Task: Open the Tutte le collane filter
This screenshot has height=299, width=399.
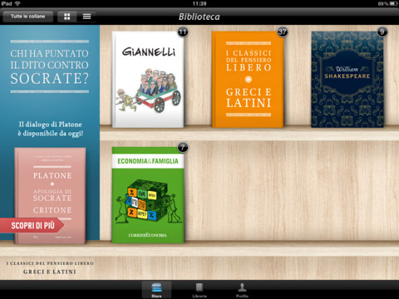Action: click(x=27, y=17)
